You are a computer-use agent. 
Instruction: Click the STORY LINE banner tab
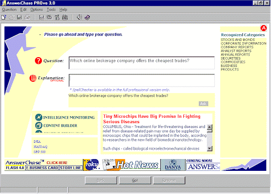pyautogui.click(x=70, y=168)
